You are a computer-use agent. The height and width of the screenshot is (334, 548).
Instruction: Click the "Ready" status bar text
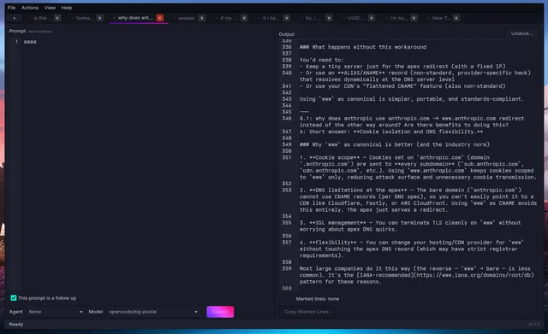click(15, 325)
